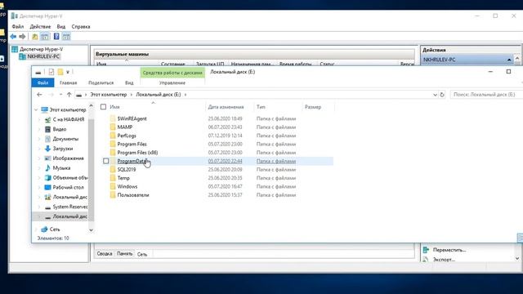Open quick access toolbar customize dropdown
523x294 pixels.
pyautogui.click(x=68, y=72)
